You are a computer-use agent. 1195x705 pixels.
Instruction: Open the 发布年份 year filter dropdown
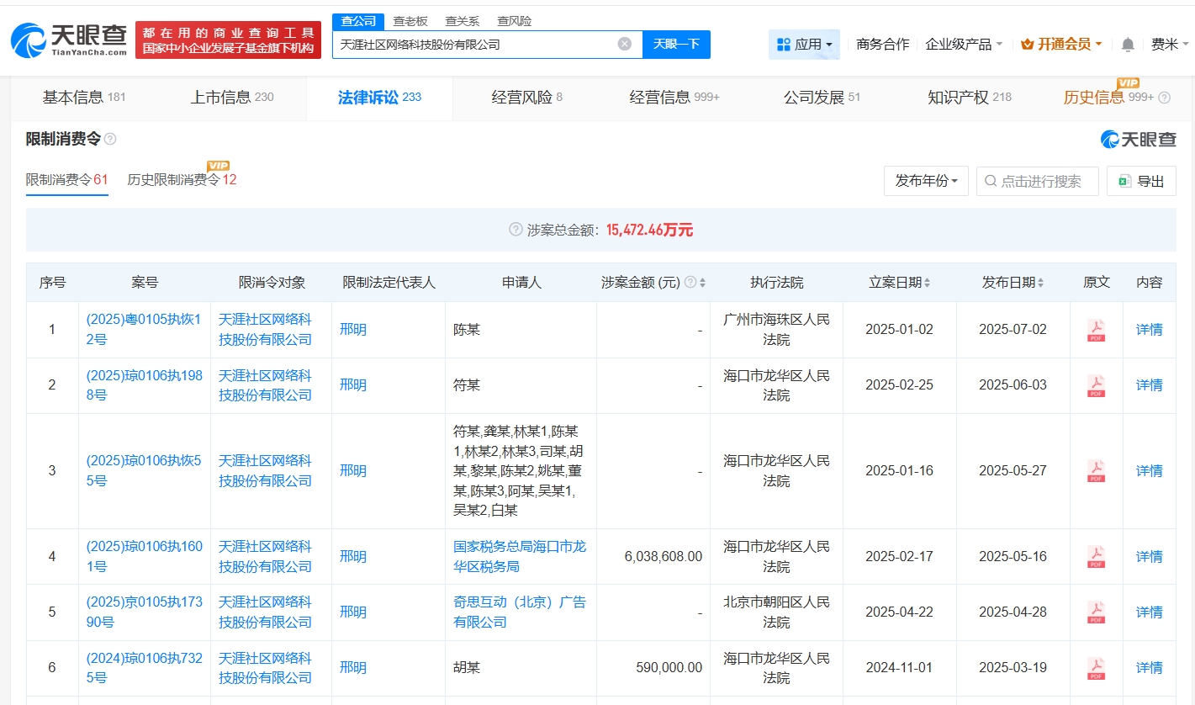[926, 181]
